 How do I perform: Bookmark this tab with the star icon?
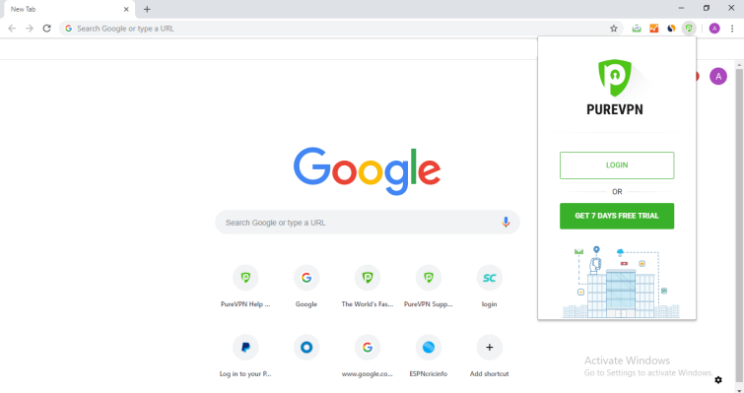(614, 29)
